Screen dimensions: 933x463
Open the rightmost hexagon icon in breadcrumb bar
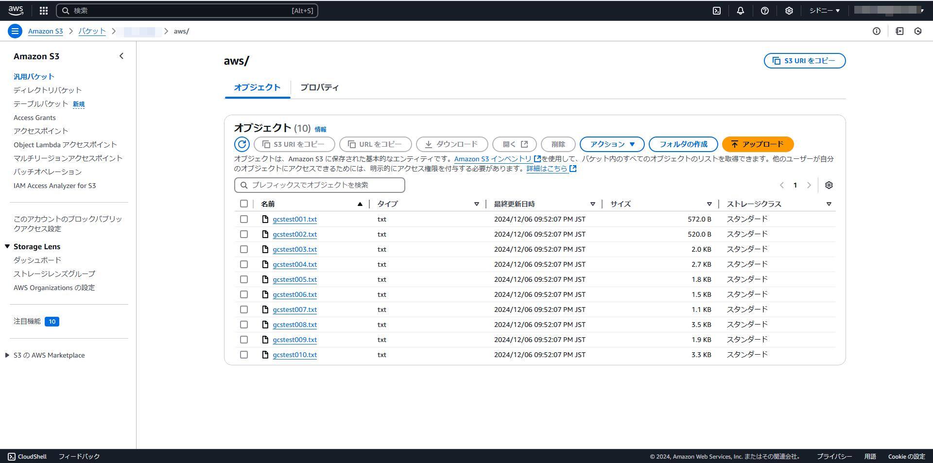(x=918, y=31)
